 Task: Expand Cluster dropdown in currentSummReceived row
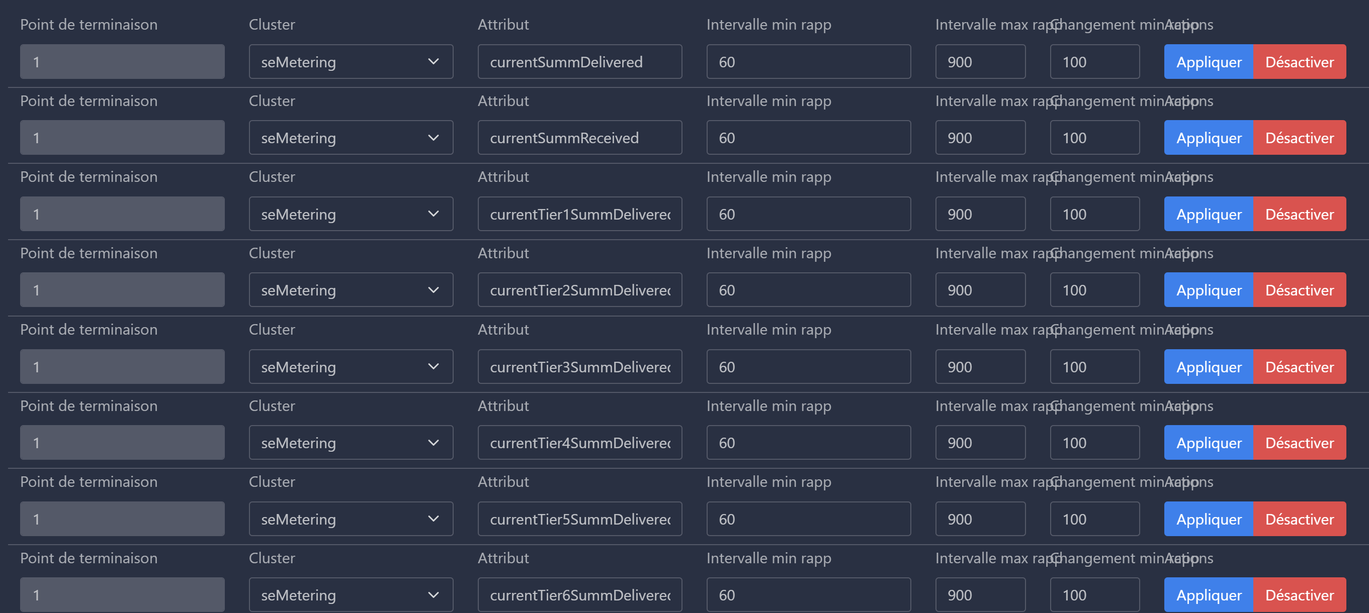point(351,138)
